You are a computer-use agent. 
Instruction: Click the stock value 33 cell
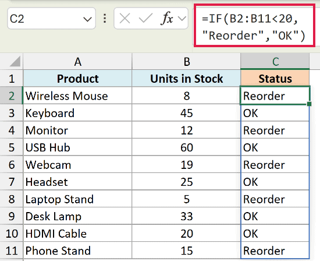tap(186, 216)
